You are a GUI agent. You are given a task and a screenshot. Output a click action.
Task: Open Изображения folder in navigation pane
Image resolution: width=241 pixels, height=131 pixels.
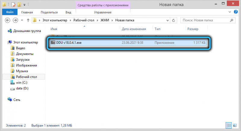27,65
